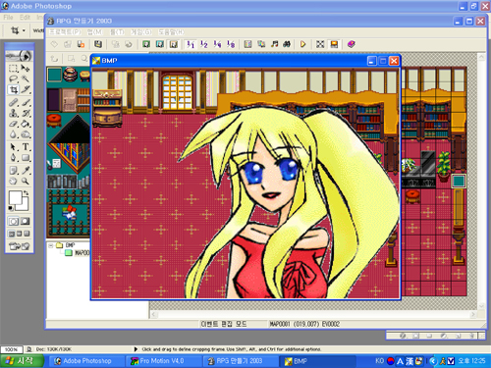Select the Magic Wand tool
491x368 pixels.
click(26, 79)
